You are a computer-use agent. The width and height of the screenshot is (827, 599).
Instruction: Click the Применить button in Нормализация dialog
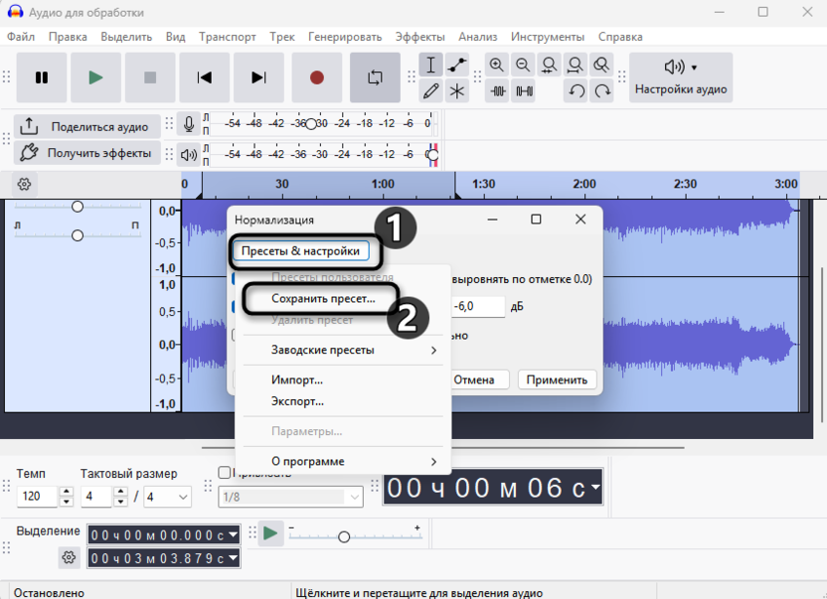(x=560, y=379)
